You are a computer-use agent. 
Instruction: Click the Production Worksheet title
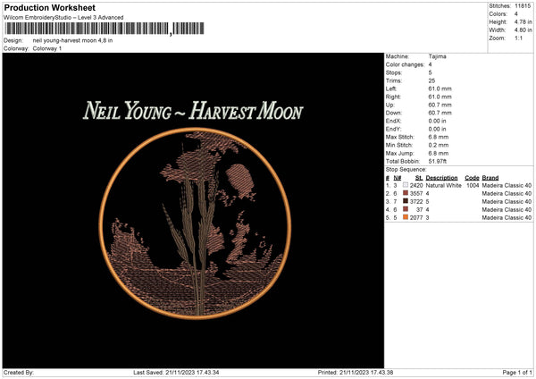point(49,7)
